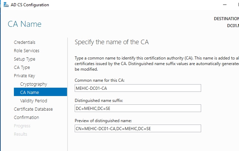The width and height of the screenshot is (239, 151).
Task: Click the Preview of distinguished name field
Action: [x=138, y=128]
